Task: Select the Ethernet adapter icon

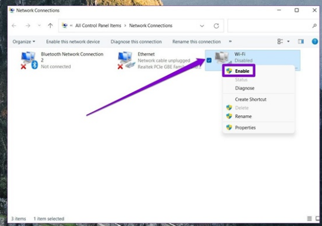Action: [x=126, y=60]
